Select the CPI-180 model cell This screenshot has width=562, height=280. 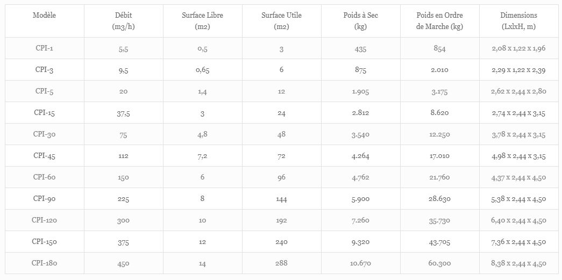coord(44,263)
